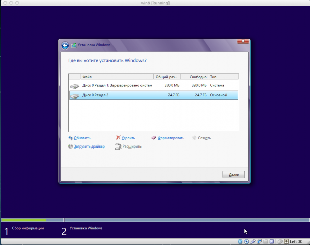Click the Форматировать eraser icon
This screenshot has height=245, width=310.
click(x=154, y=138)
